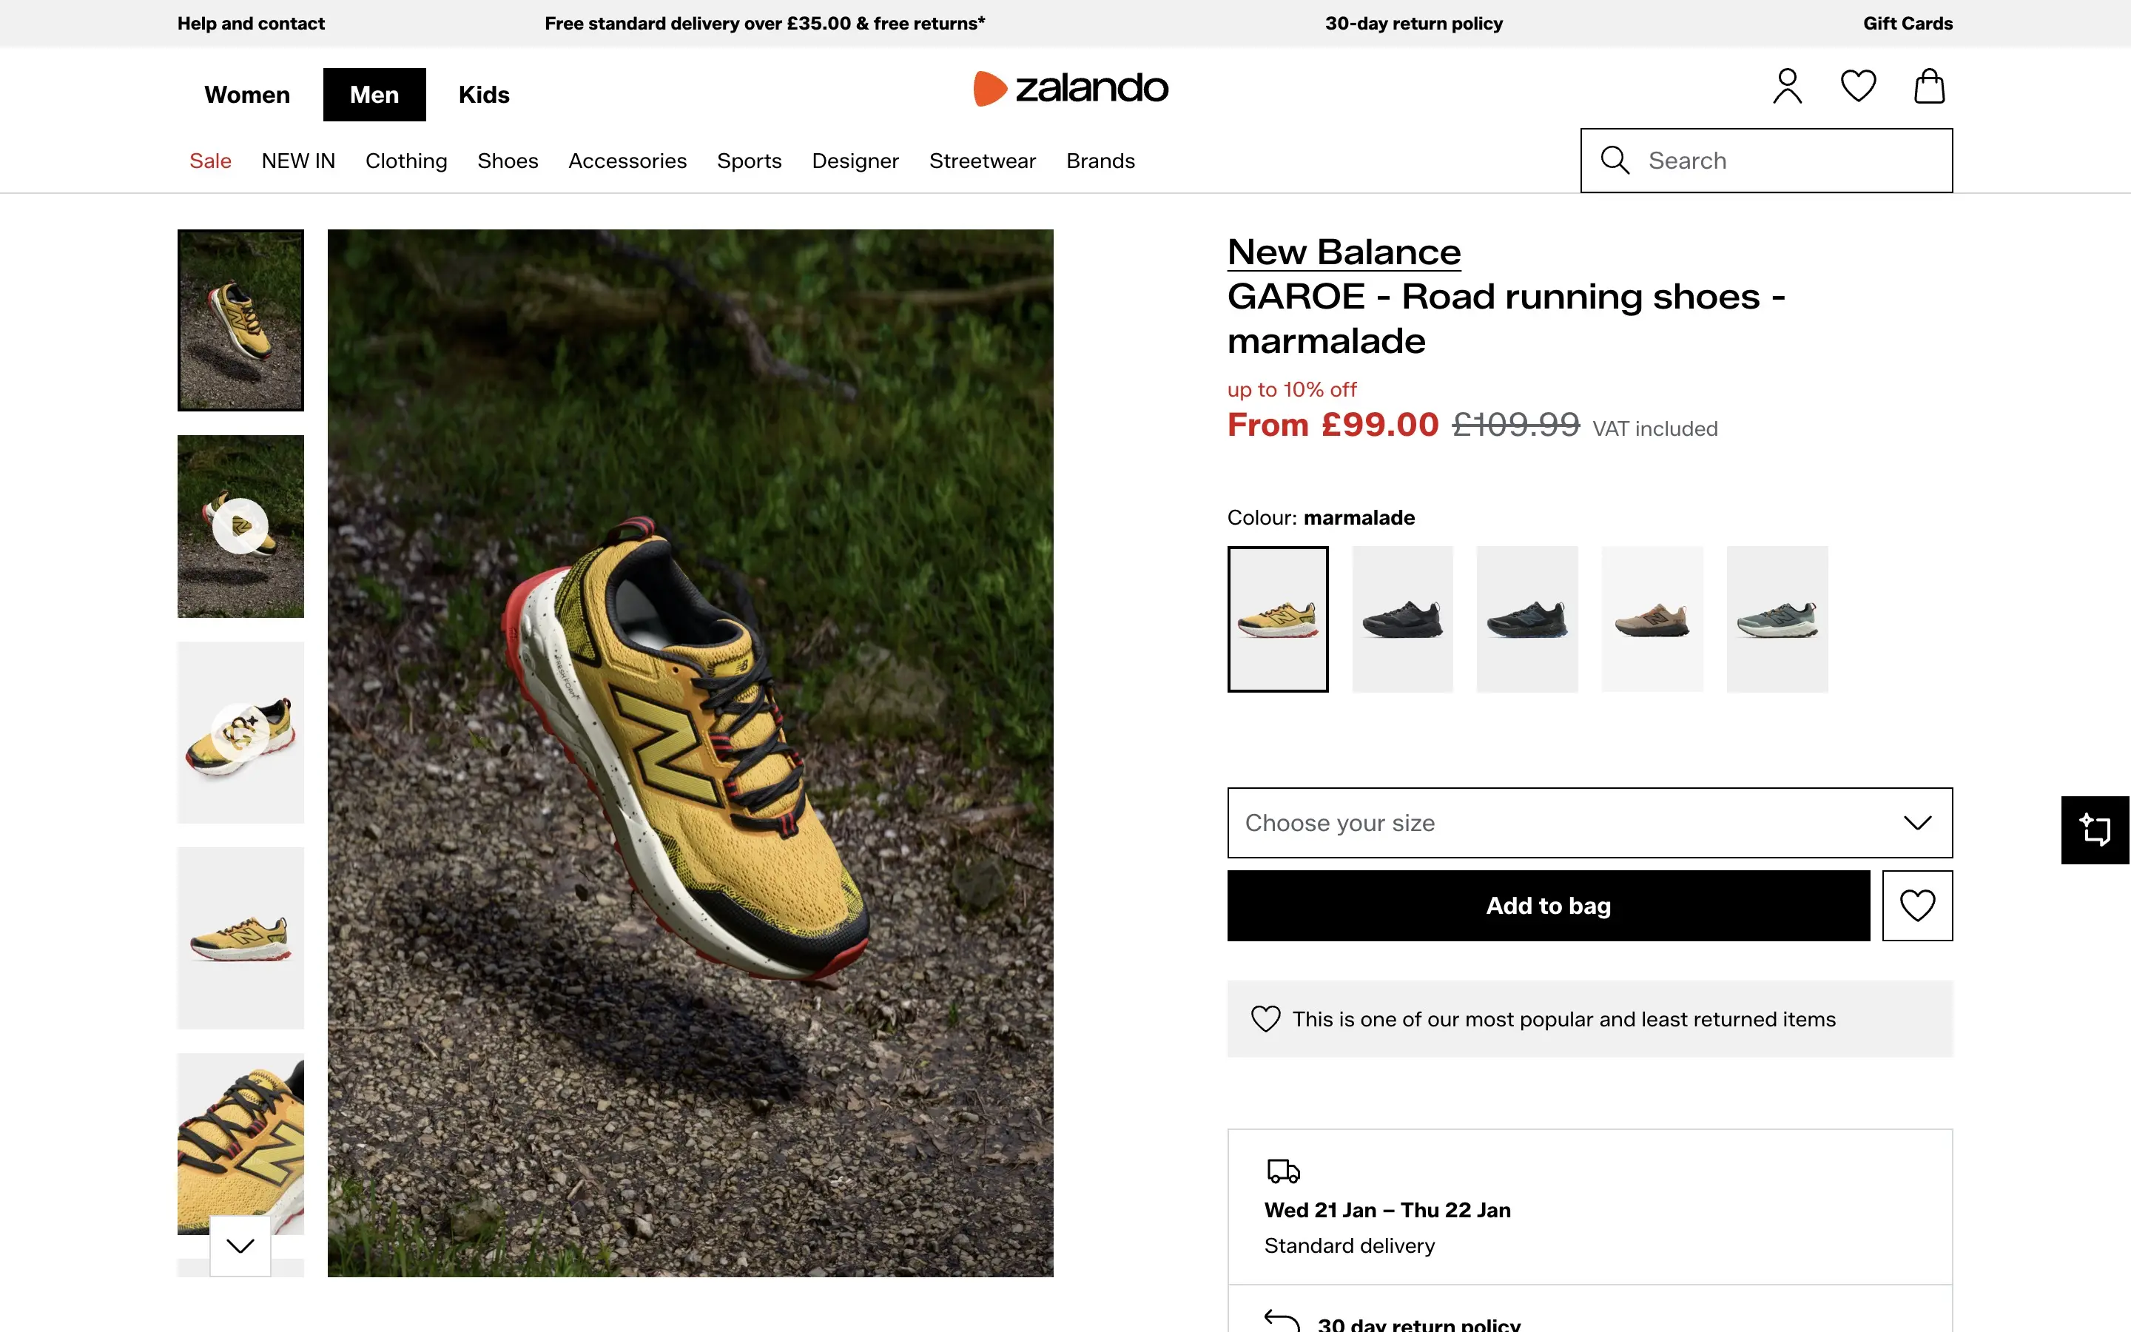Open the Choose your size dropdown
2131x1332 pixels.
coord(1589,822)
